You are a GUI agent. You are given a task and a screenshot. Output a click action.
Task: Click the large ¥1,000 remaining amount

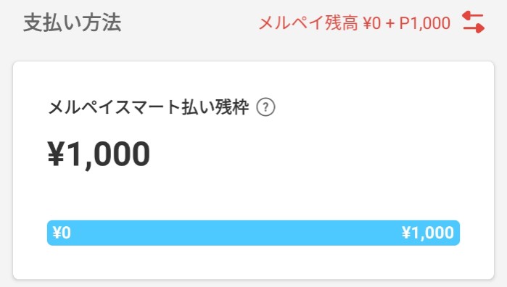coord(99,154)
